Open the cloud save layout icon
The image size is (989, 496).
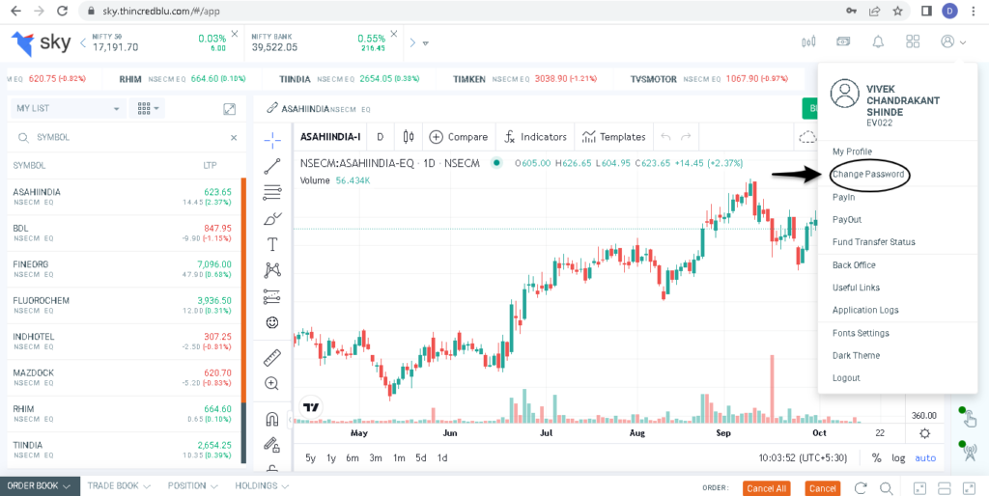coord(807,137)
